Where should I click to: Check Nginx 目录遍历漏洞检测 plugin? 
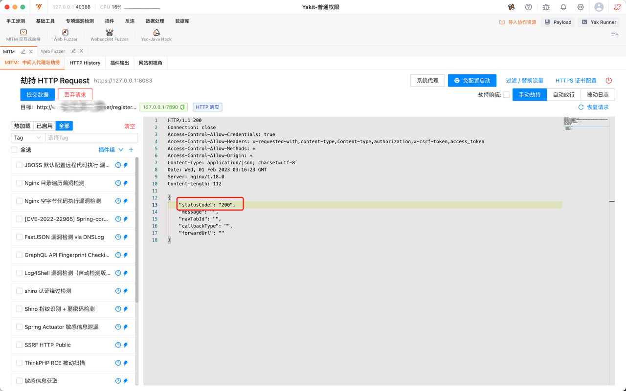(19, 183)
